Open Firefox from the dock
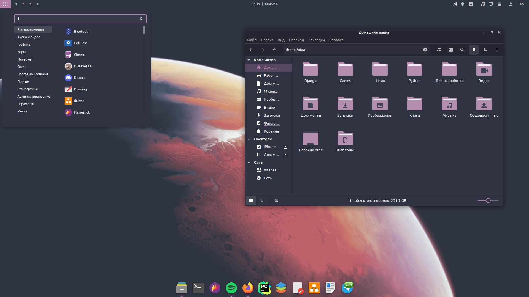Image resolution: width=529 pixels, height=297 pixels. pyautogui.click(x=248, y=288)
